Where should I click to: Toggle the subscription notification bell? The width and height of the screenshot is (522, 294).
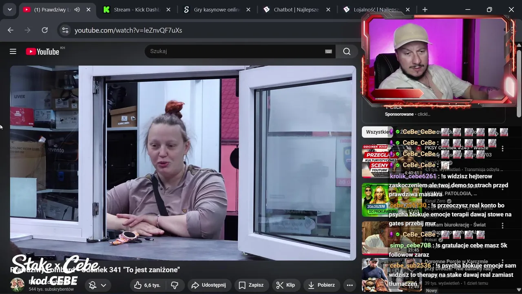coord(93,285)
